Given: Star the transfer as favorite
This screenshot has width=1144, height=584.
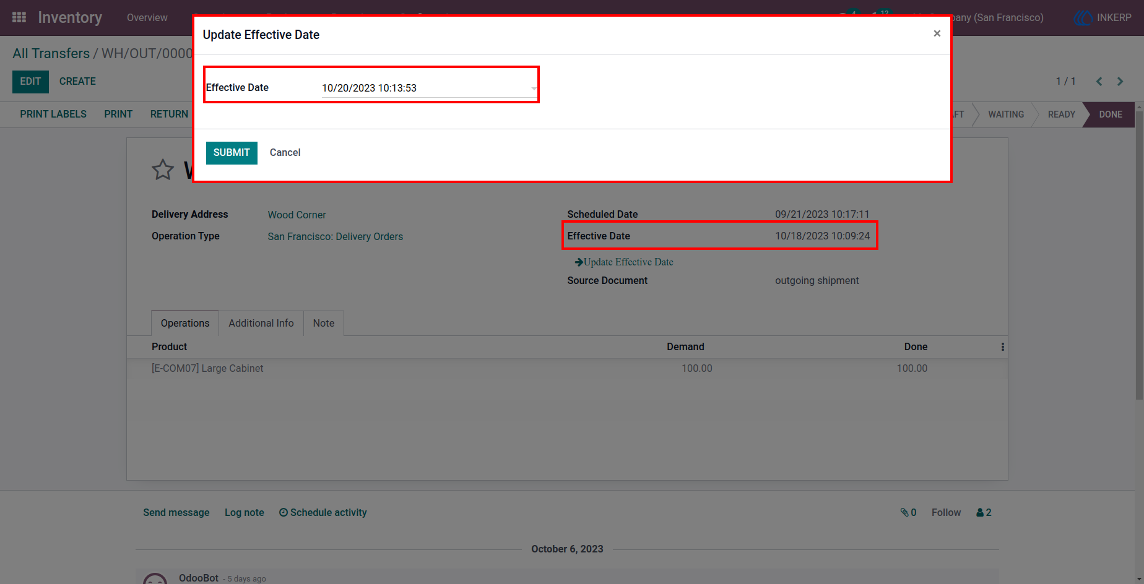Looking at the screenshot, I should (163, 170).
